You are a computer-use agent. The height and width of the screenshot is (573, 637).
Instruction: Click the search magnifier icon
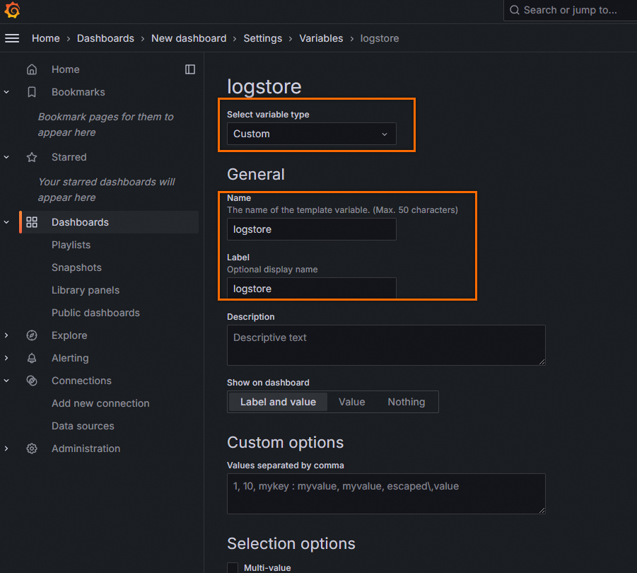(x=514, y=10)
